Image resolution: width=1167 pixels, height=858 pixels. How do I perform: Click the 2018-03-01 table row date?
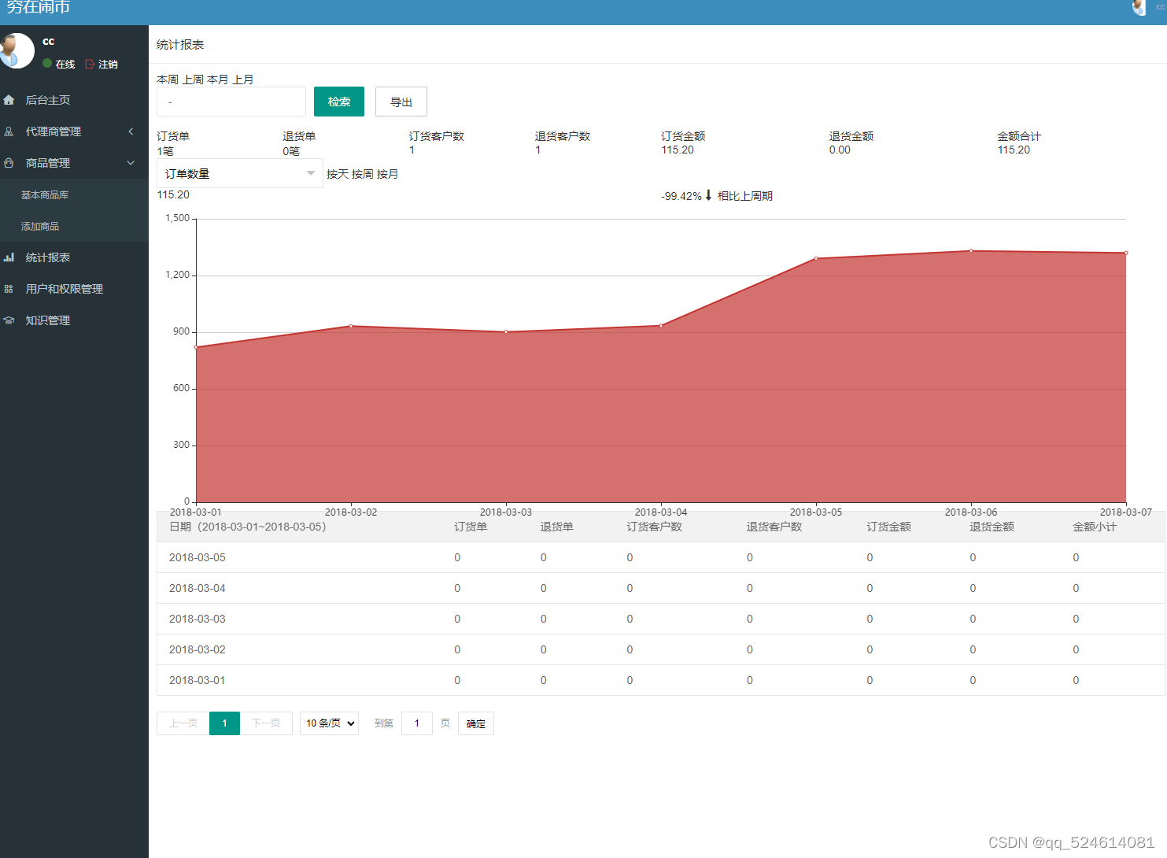198,680
